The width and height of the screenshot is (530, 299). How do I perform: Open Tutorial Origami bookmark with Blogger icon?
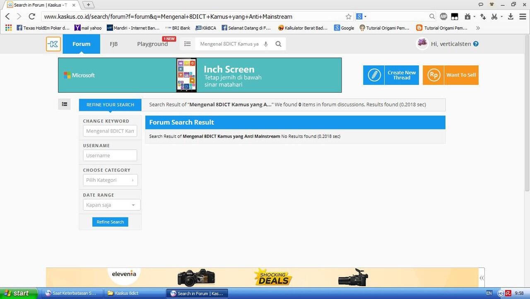[x=442, y=28]
